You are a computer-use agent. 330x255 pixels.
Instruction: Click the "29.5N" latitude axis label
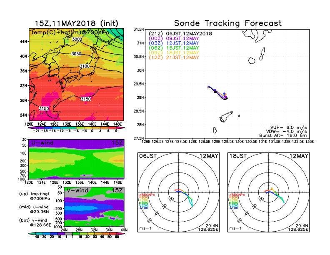(x=139, y=84)
